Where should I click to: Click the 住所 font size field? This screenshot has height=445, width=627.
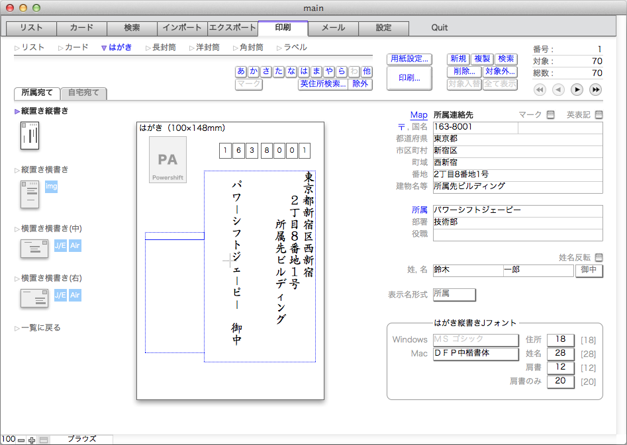560,340
